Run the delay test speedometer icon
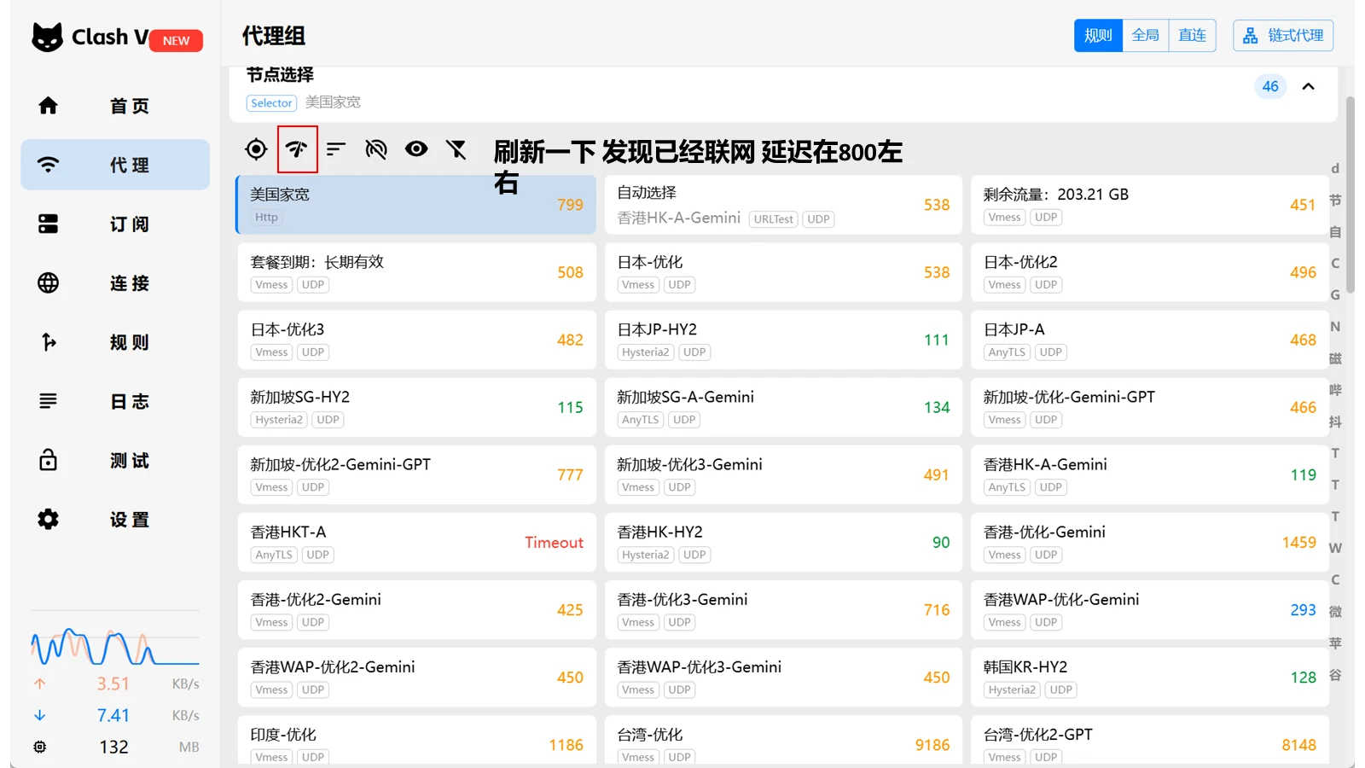1365x768 pixels. [x=297, y=149]
